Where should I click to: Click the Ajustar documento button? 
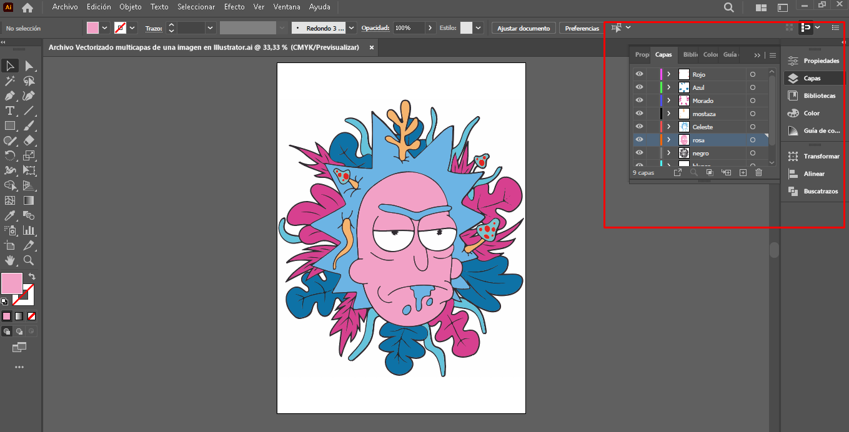[x=524, y=28]
